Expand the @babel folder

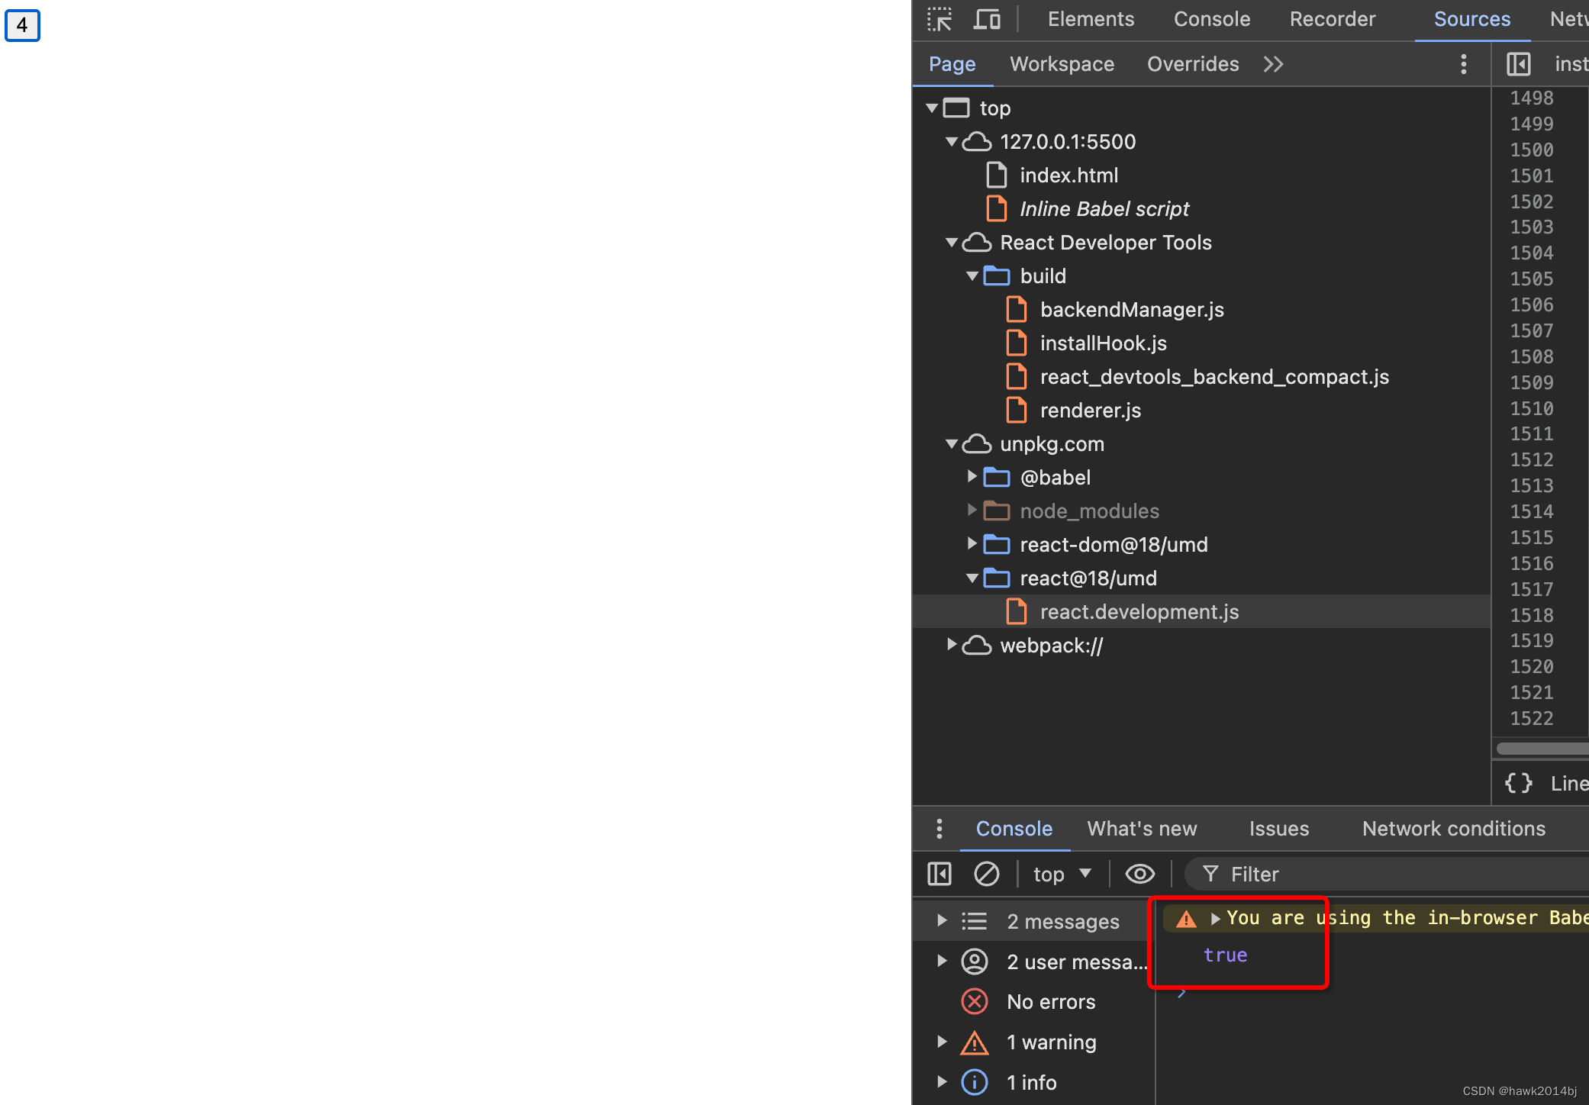coord(972,477)
